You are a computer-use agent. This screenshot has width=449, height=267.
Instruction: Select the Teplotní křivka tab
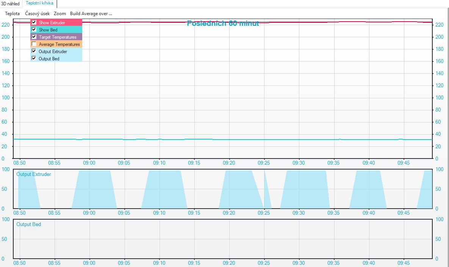[39, 3]
